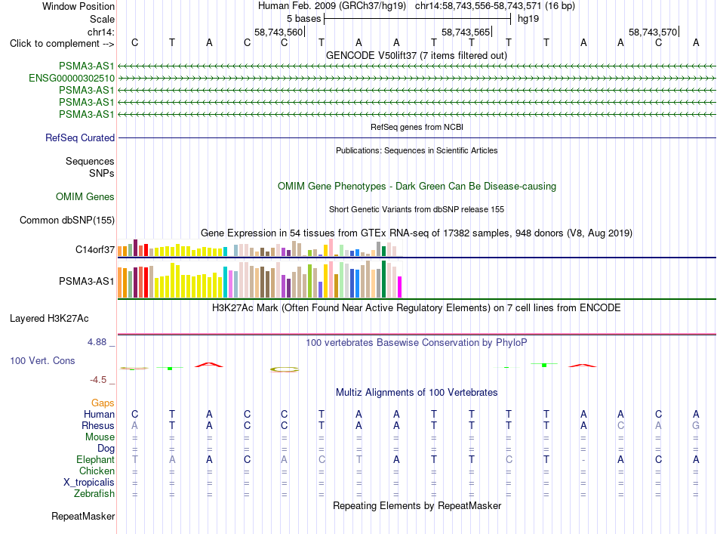717x534 pixels.
Task: Click the dash gap in the Elephant row
Action: [x=583, y=460]
